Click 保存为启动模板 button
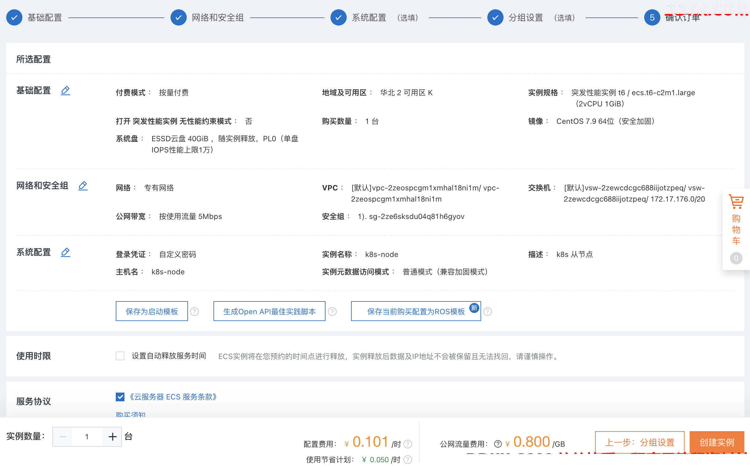750x466 pixels. tap(152, 311)
